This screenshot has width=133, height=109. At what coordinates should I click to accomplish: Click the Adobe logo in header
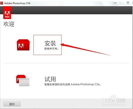coord(7,13)
